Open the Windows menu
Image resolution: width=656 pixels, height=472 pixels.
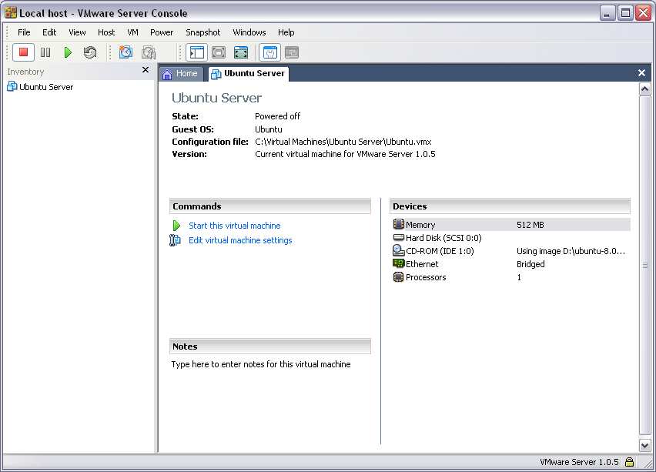tap(249, 32)
